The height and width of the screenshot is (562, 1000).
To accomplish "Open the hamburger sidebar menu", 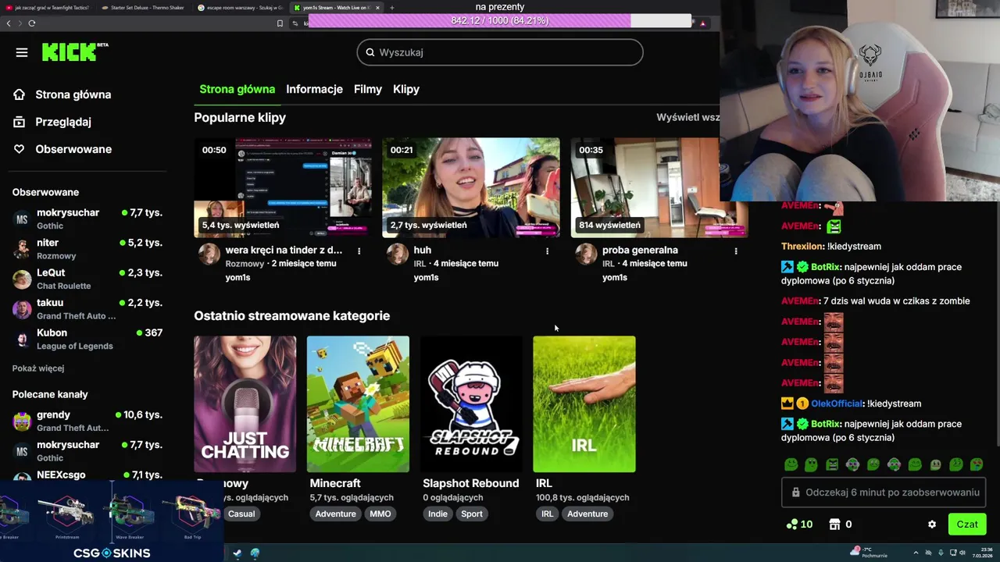I will tap(22, 52).
